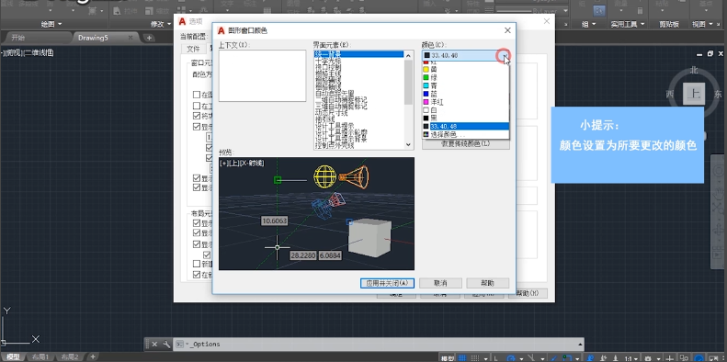The image size is (727, 362).
Task: Toggle the last checkbox in layout elements section
Action: (197, 275)
